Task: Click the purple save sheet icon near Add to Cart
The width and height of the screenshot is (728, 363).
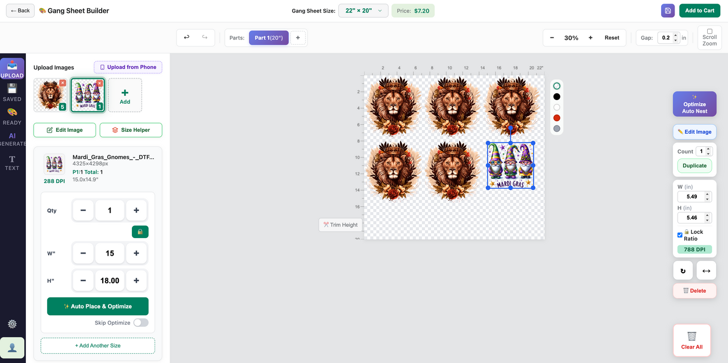Action: 668,10
